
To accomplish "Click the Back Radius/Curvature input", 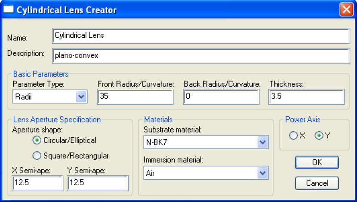I will coord(221,96).
